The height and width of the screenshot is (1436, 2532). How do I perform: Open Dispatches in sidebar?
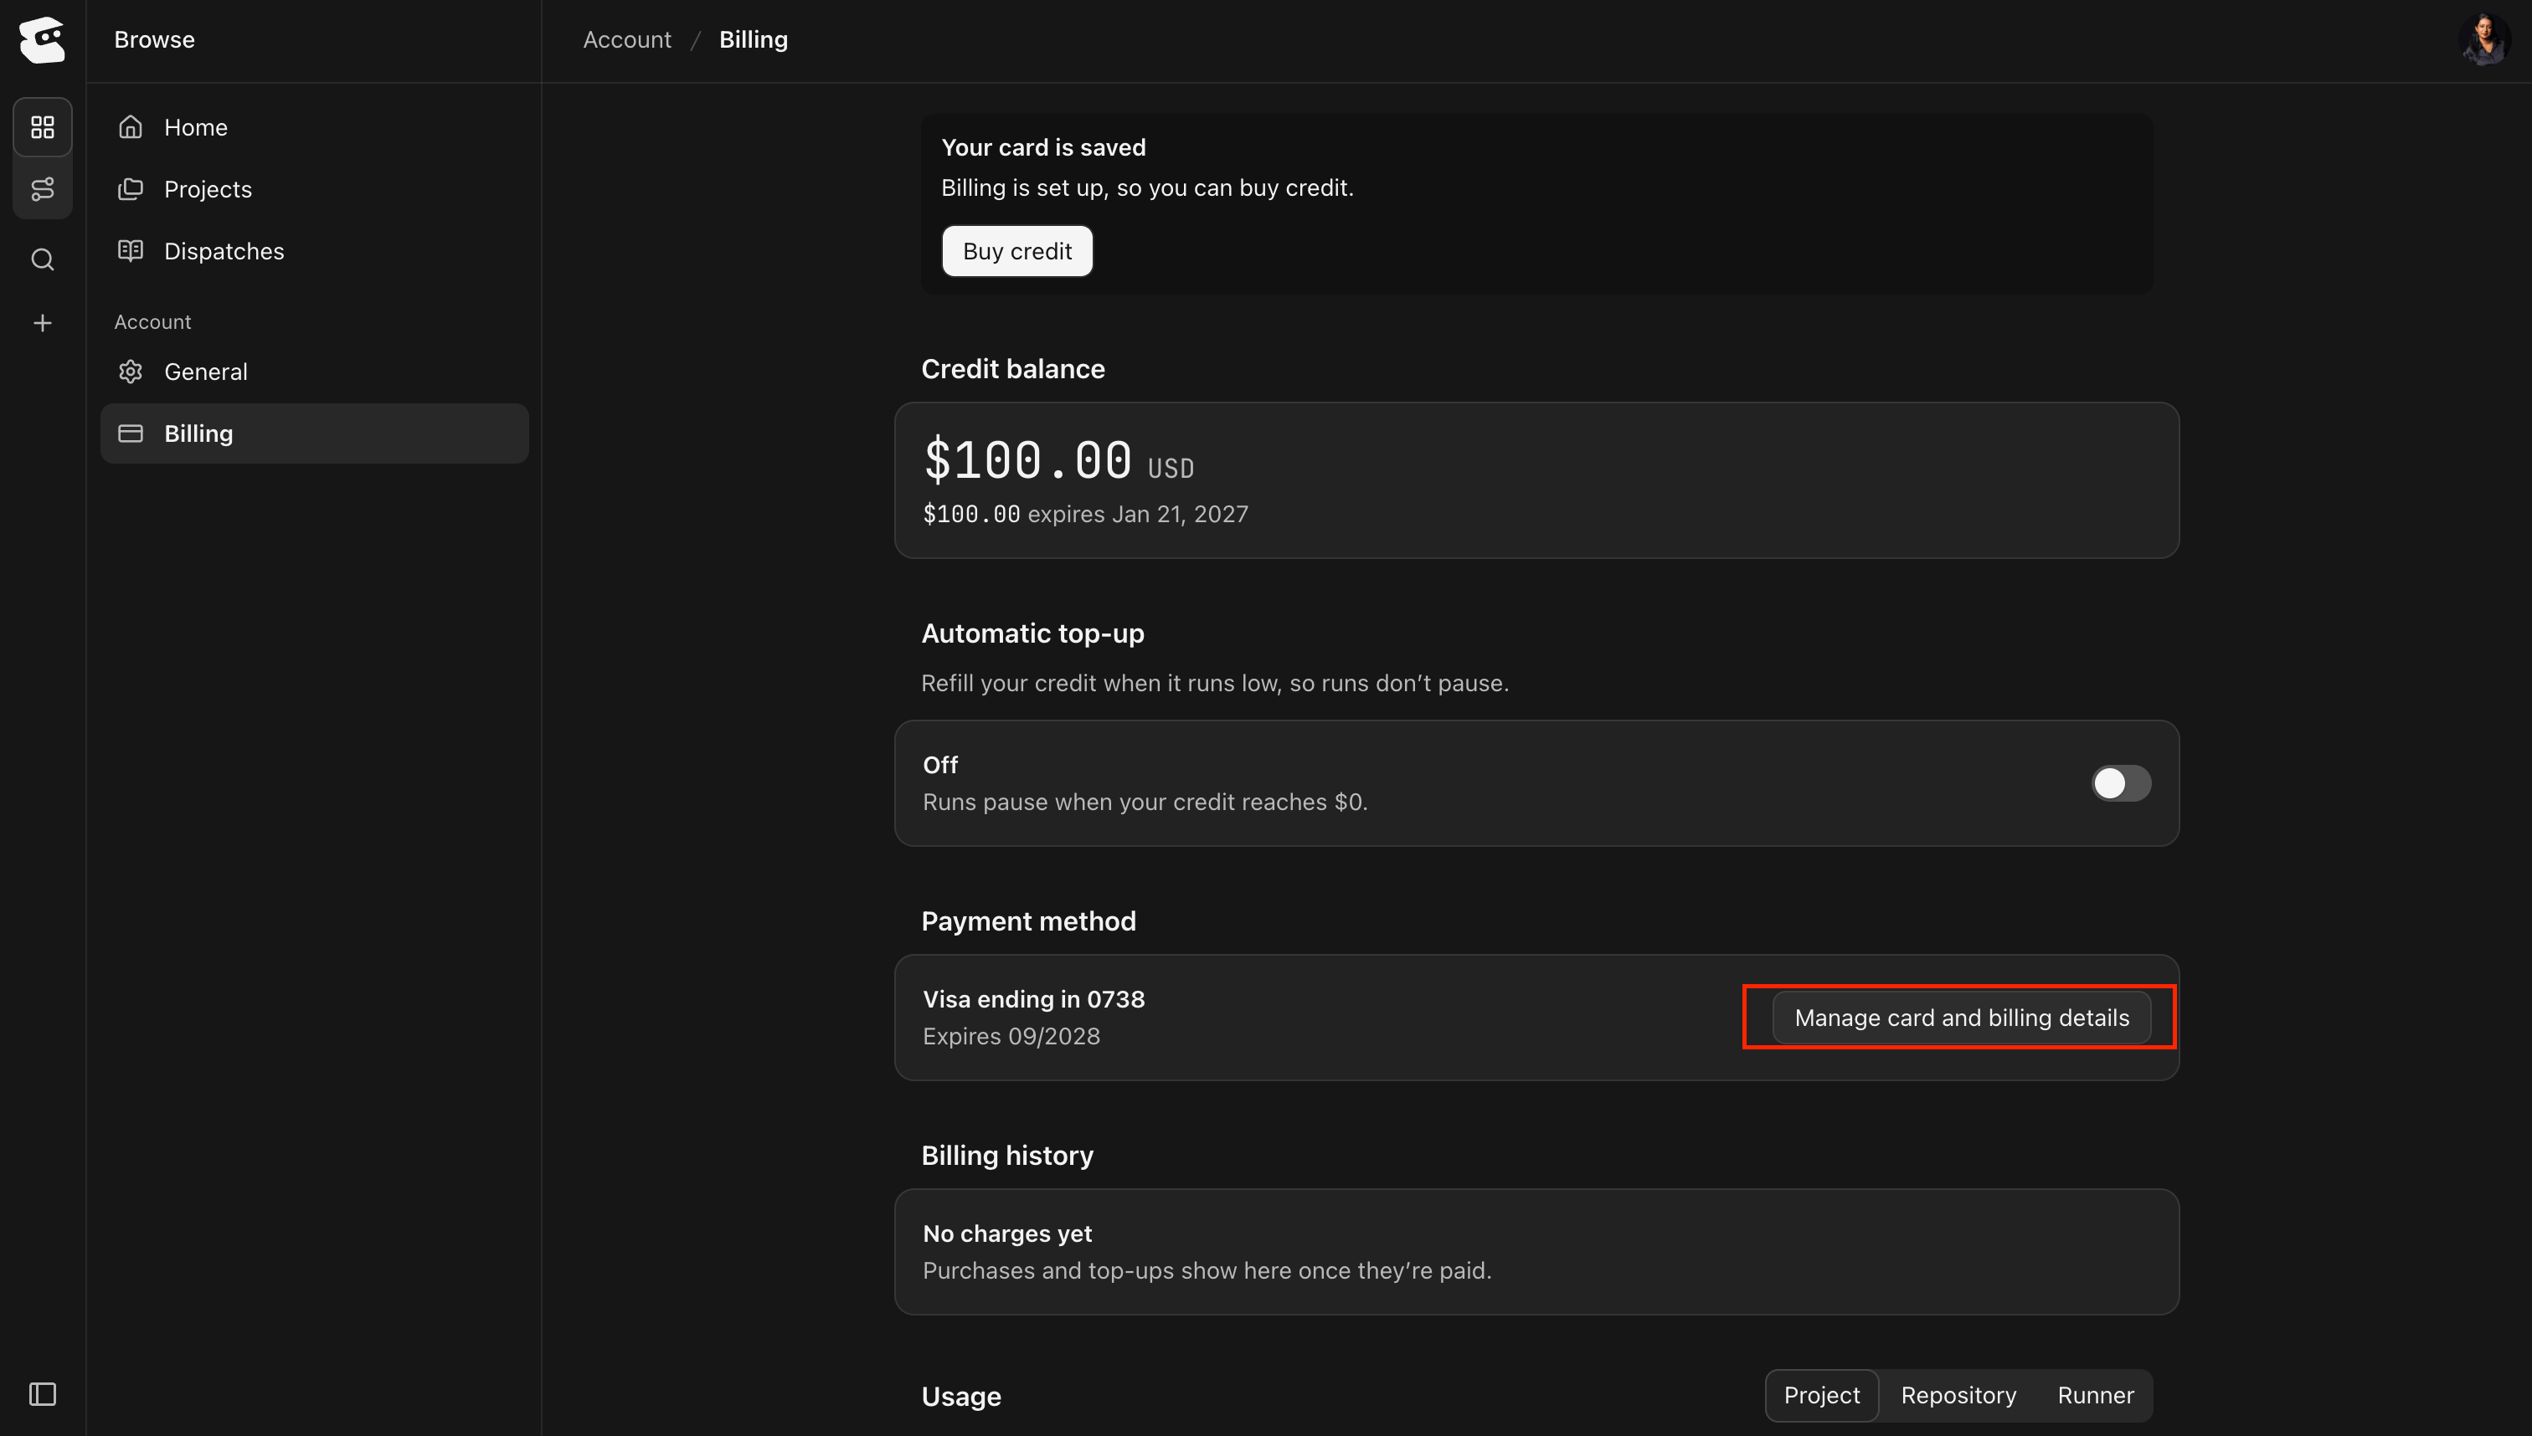point(315,250)
